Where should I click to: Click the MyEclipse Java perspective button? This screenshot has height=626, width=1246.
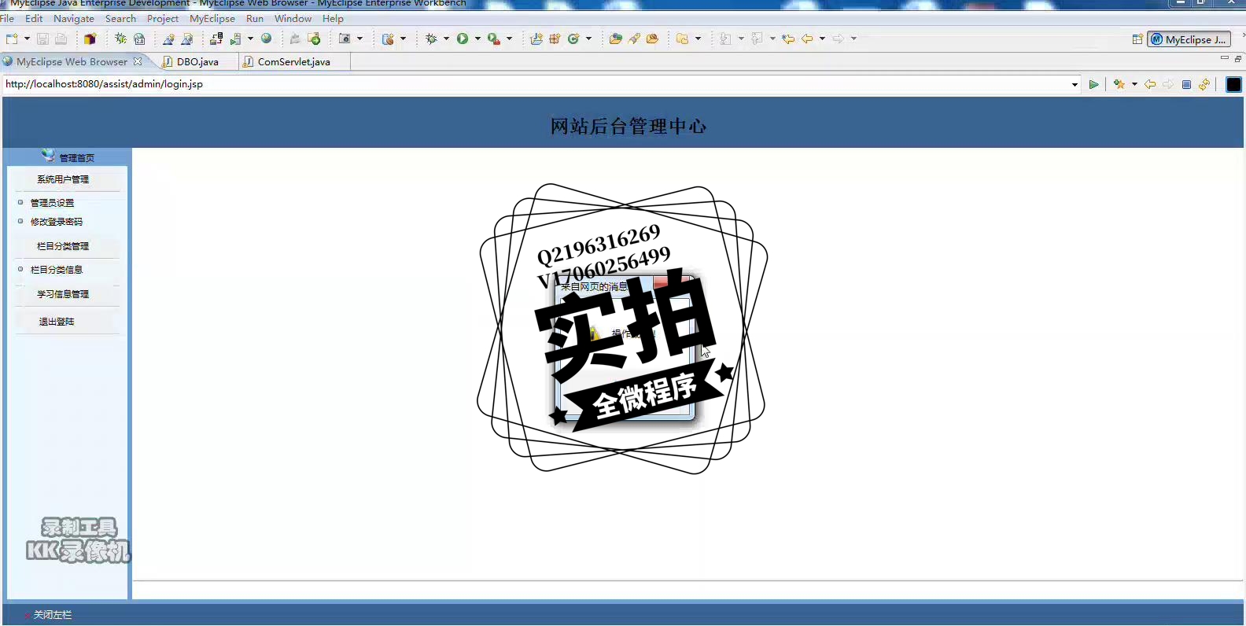(x=1189, y=39)
